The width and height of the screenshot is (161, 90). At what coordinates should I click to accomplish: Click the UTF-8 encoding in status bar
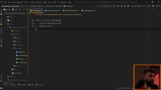click(x=127, y=88)
